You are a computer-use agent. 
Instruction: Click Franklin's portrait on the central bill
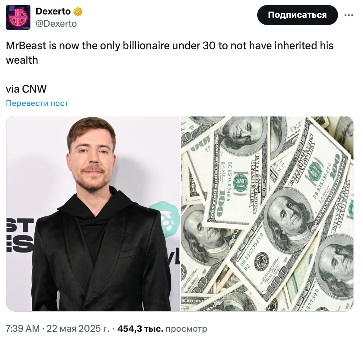coord(287,219)
